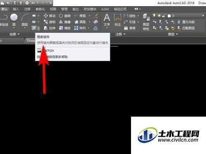Click layer 0 white color swatch
This screenshot has width=206, height=154.
click(x=169, y=16)
